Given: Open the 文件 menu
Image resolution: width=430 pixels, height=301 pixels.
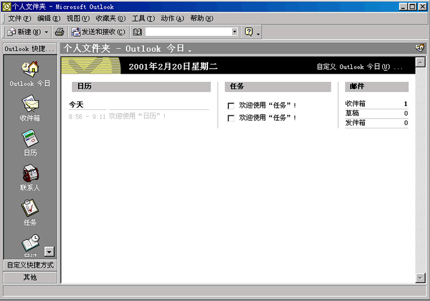Looking at the screenshot, I should click(x=19, y=19).
